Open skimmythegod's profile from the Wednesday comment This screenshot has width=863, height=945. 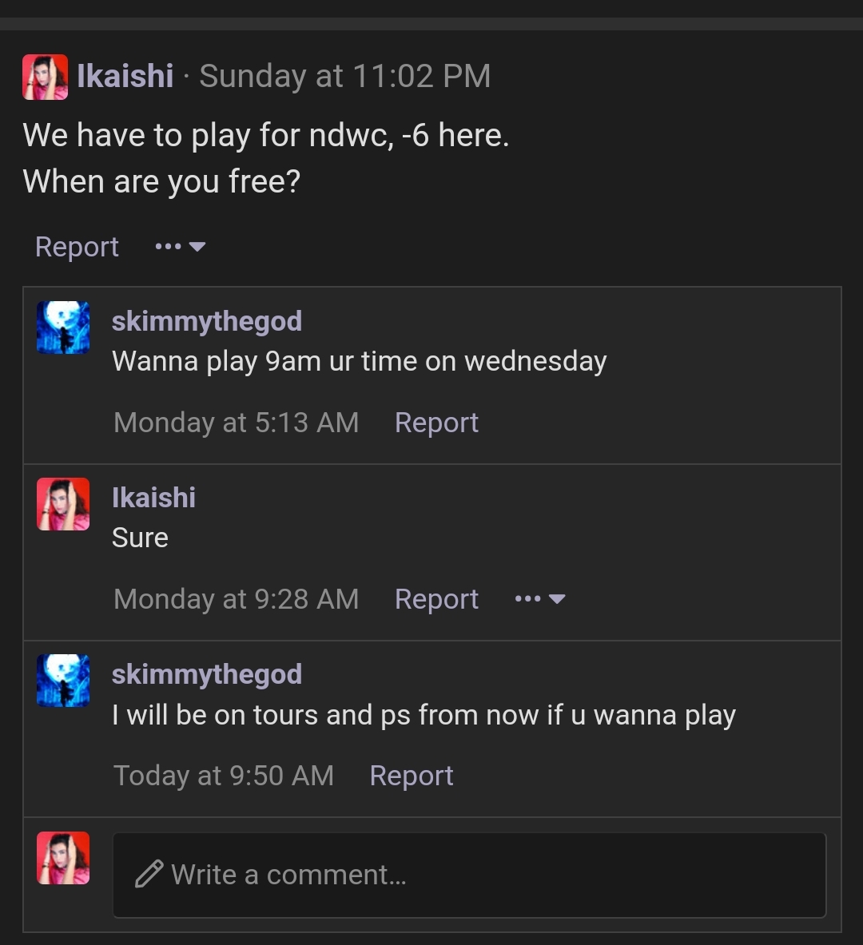tap(207, 320)
